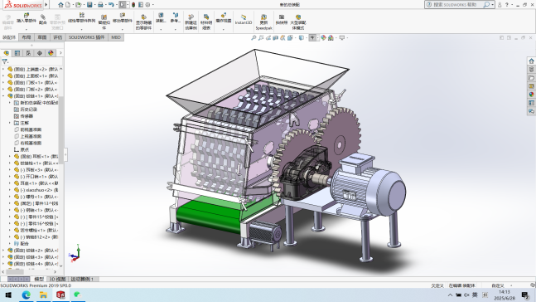
Task: Expand the 上面板<1> component node
Action: pos(3,75)
